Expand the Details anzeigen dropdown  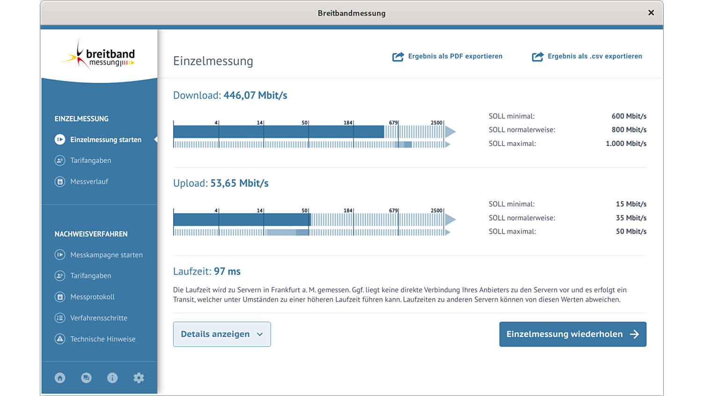tap(221, 334)
